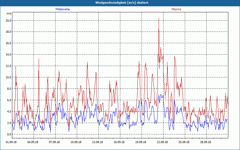
Task: Click the red Maxima legend label
Action: [x=176, y=9]
